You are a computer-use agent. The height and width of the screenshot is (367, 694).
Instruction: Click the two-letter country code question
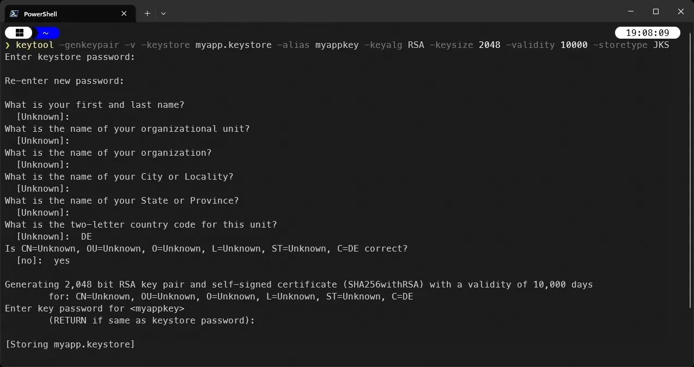pyautogui.click(x=141, y=224)
